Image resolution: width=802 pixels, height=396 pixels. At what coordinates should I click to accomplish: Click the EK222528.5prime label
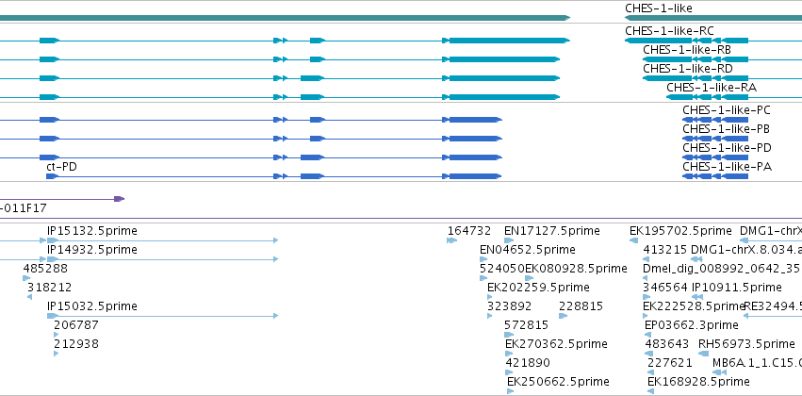(694, 305)
